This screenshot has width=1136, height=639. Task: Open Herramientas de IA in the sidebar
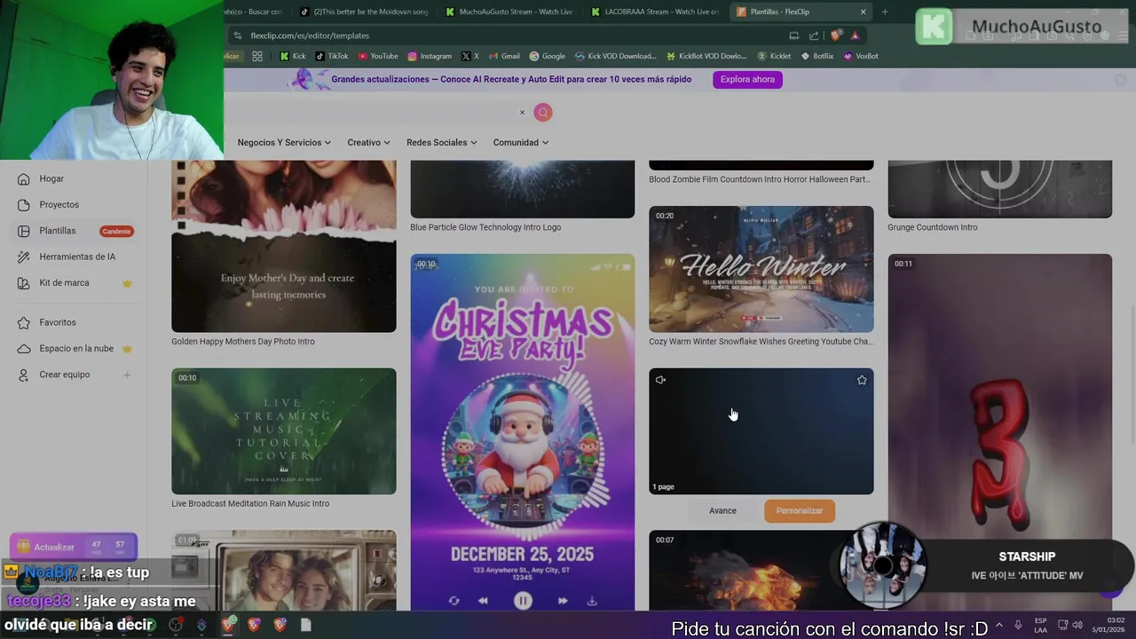click(x=77, y=256)
